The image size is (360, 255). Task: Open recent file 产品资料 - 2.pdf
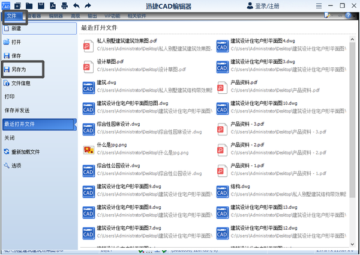281,149
